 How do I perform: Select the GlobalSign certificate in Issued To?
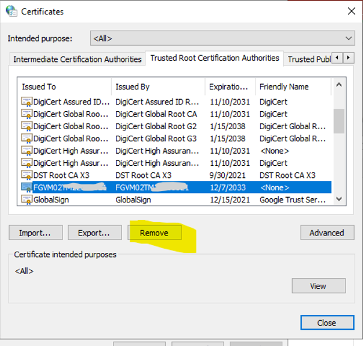[x=51, y=200]
